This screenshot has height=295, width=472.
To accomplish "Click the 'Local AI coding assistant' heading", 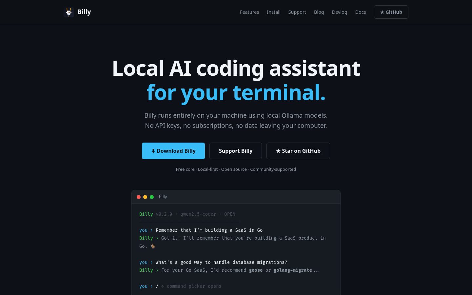I will [x=236, y=68].
